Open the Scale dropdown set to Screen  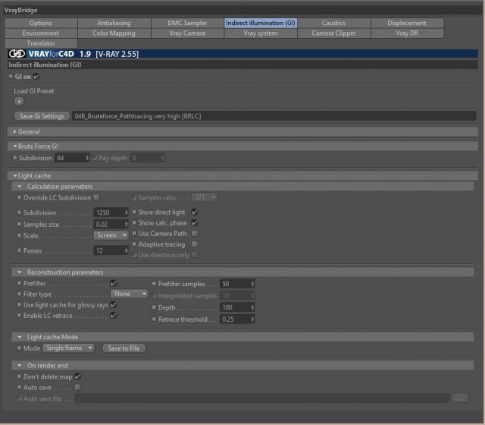pyautogui.click(x=111, y=235)
